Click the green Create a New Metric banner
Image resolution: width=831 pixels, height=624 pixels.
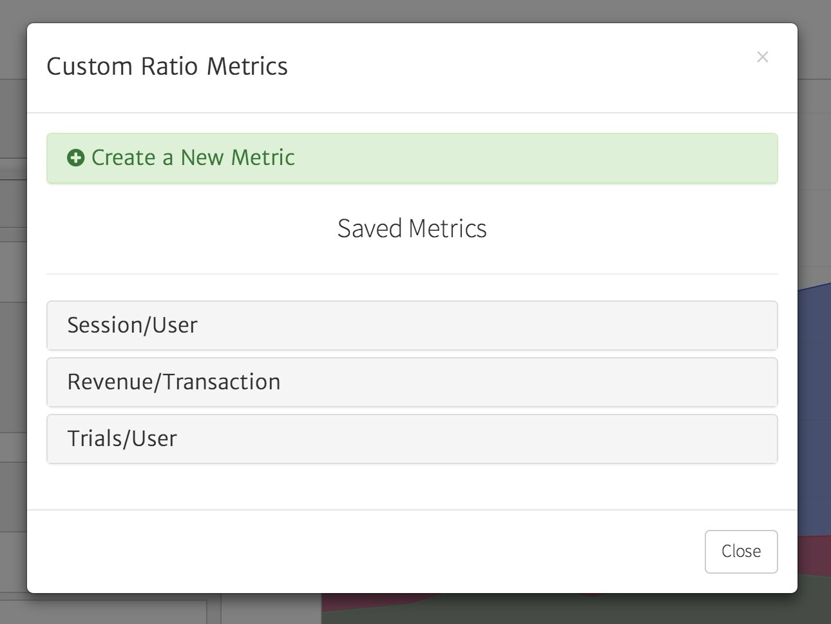tap(412, 157)
